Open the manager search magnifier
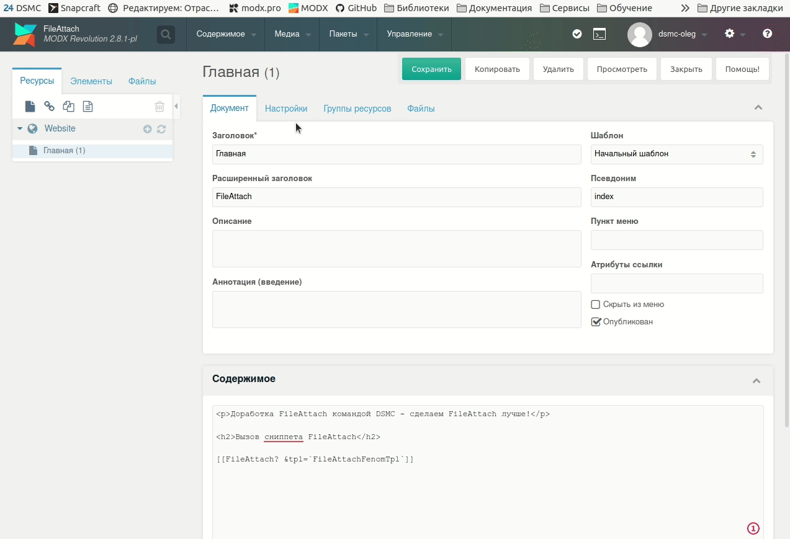 (166, 35)
